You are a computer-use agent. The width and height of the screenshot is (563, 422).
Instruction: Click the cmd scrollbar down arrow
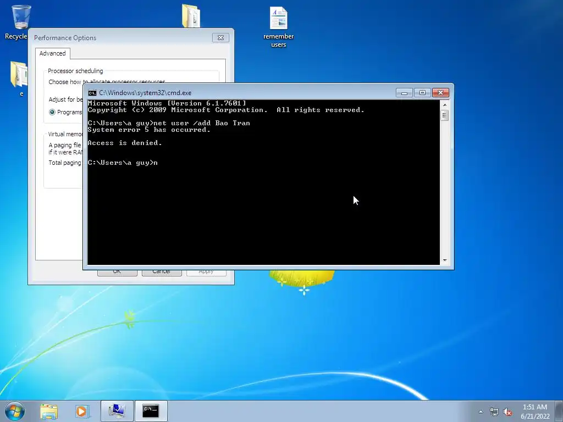tap(444, 260)
